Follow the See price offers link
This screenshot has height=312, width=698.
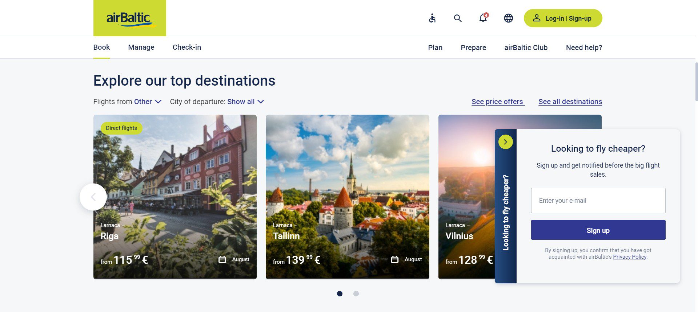pos(498,102)
